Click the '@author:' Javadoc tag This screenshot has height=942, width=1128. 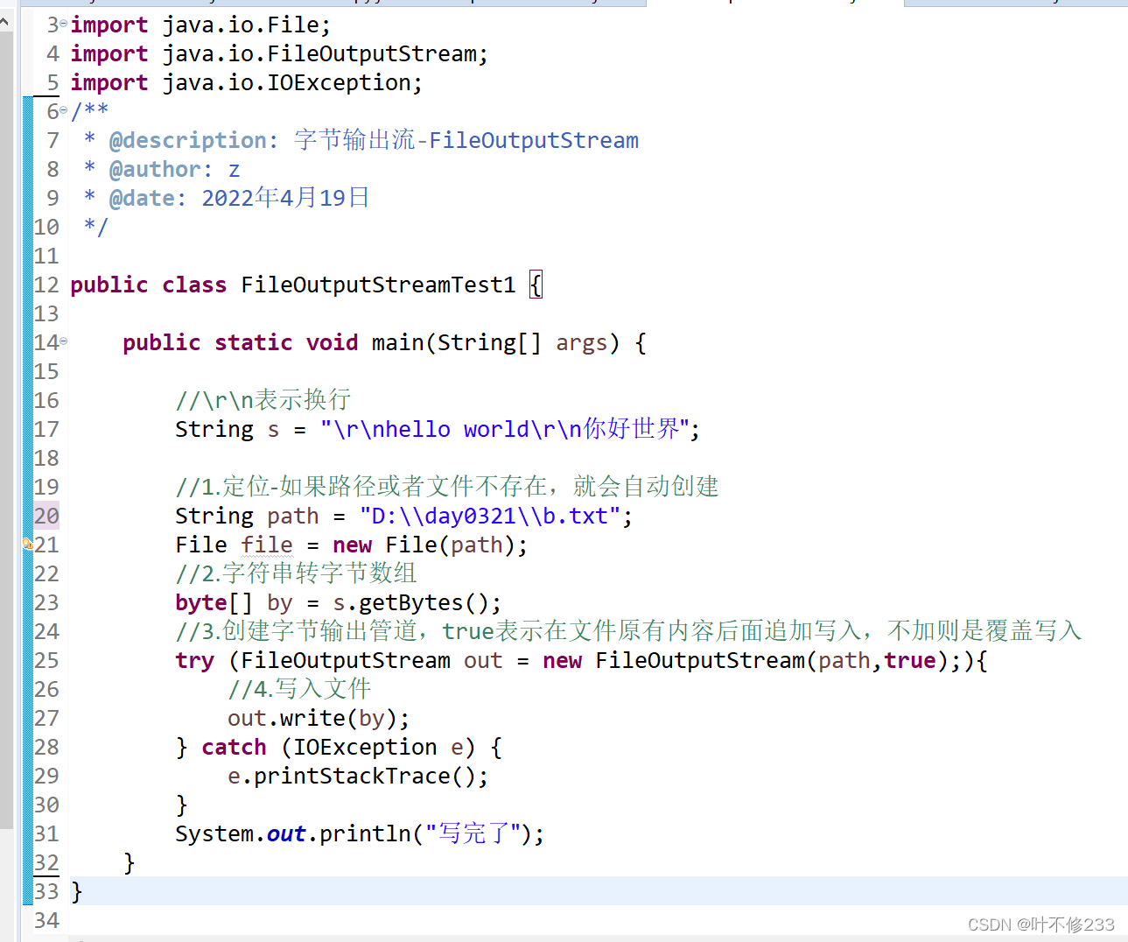[161, 169]
